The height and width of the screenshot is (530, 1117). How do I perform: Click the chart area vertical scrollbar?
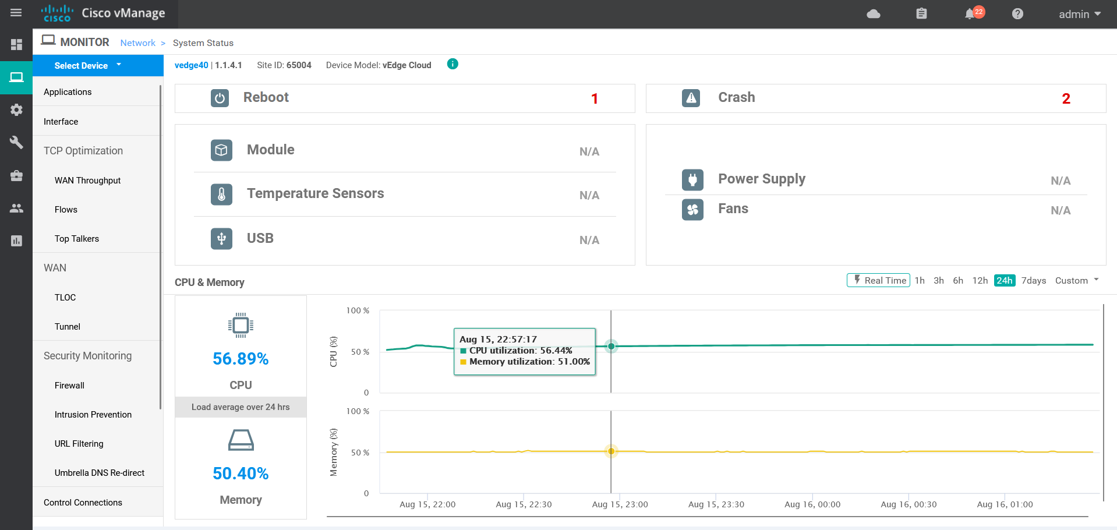1103,402
